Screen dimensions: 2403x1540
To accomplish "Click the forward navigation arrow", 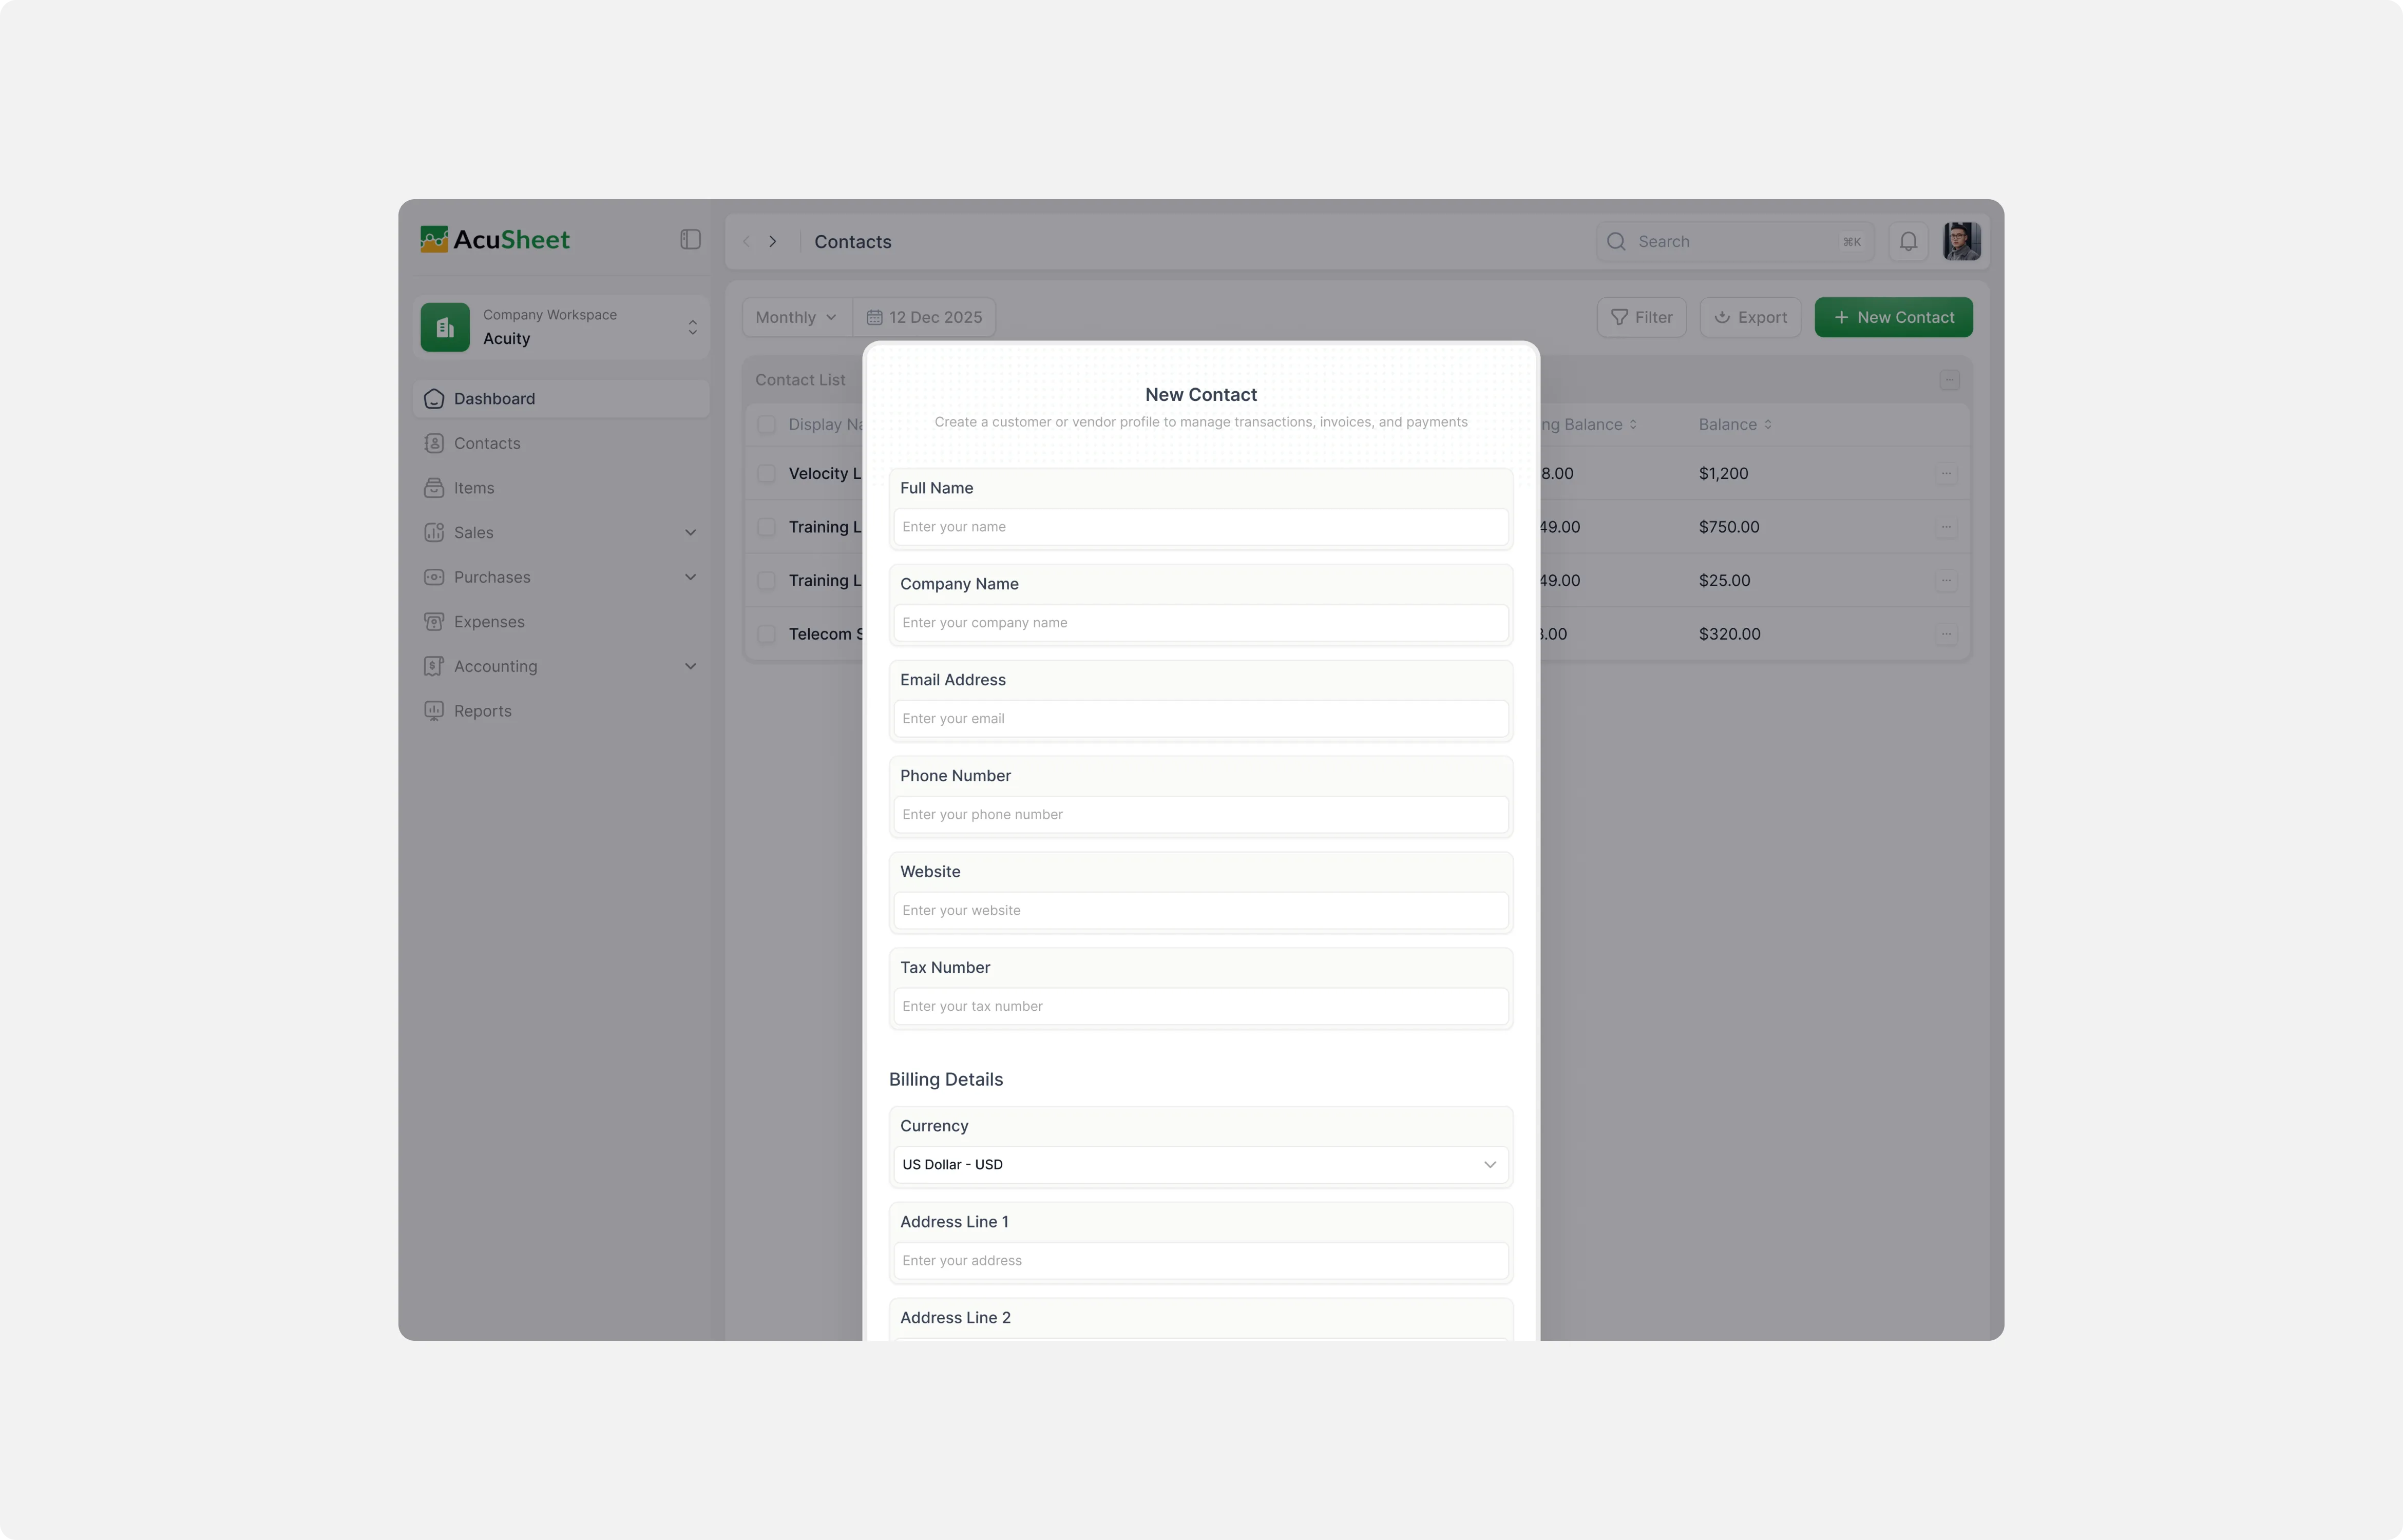I will pos(773,242).
